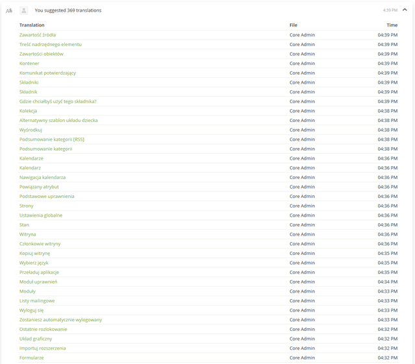Open the 'Wybierz język' translation
415x364 pixels.
(34, 263)
